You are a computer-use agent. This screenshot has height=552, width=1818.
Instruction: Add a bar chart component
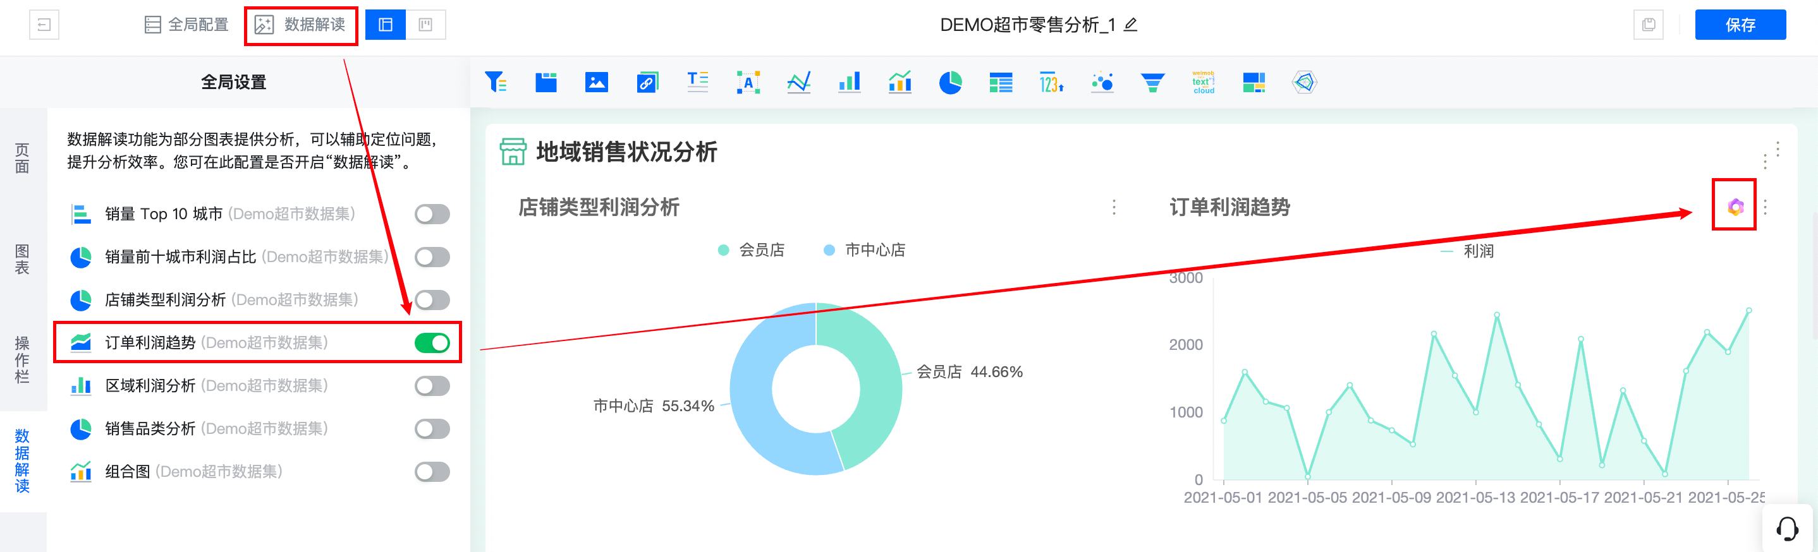point(849,83)
